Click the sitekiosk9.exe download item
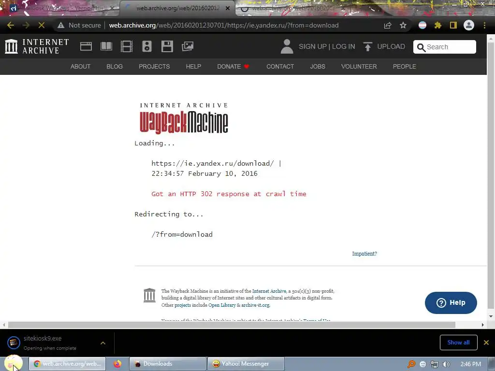The width and height of the screenshot is (495, 371). click(x=50, y=342)
